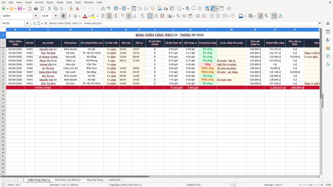The width and height of the screenshot is (333, 187).
Task: Activate Clone Formatting paintbrush
Action: (x=71, y=9)
